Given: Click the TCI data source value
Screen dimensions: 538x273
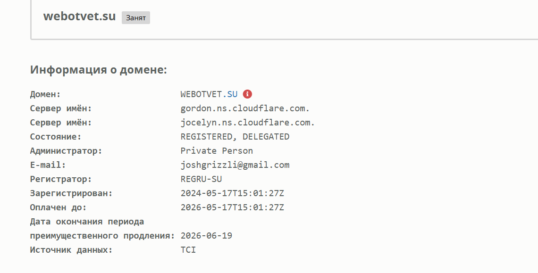Looking at the screenshot, I should click(x=188, y=250).
